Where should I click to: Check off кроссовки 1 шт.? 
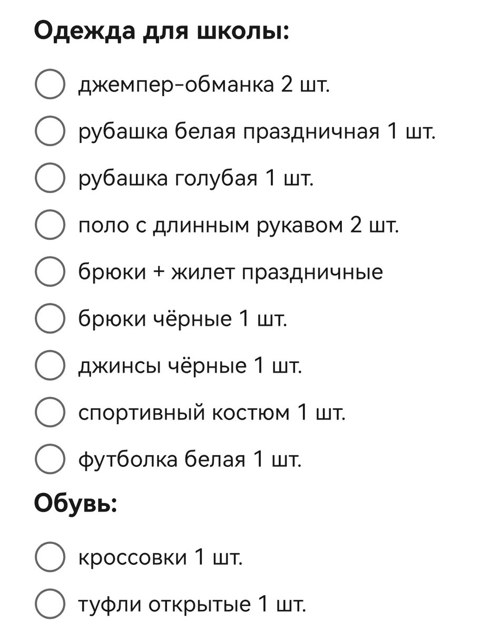pyautogui.click(x=50, y=557)
